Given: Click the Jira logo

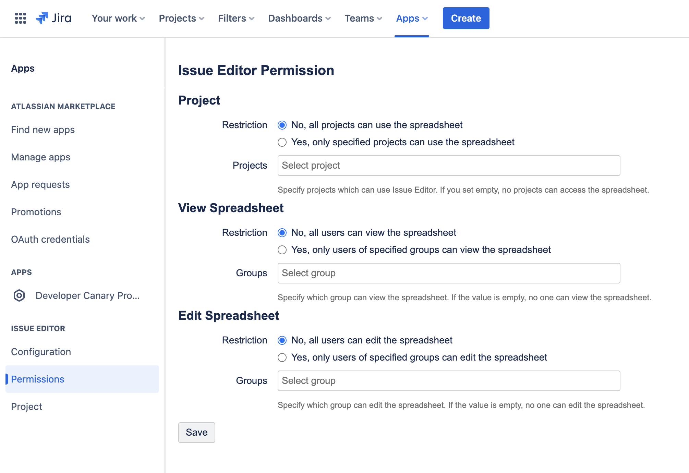Looking at the screenshot, I should (x=54, y=18).
